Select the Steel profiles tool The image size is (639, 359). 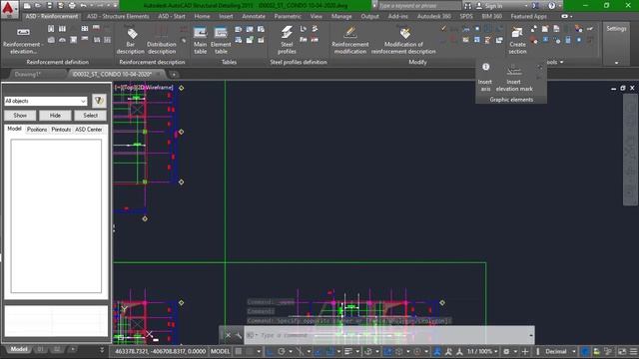click(x=287, y=41)
